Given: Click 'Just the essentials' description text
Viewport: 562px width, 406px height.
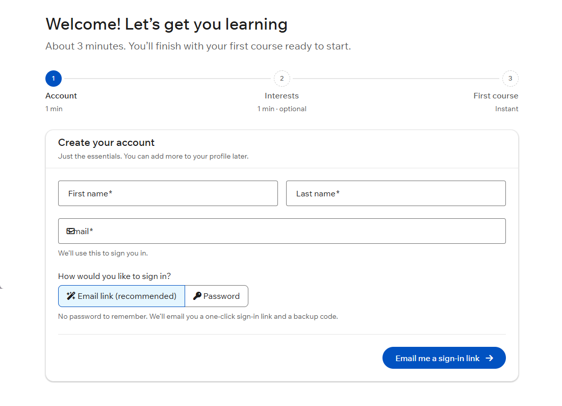Looking at the screenshot, I should [x=153, y=157].
